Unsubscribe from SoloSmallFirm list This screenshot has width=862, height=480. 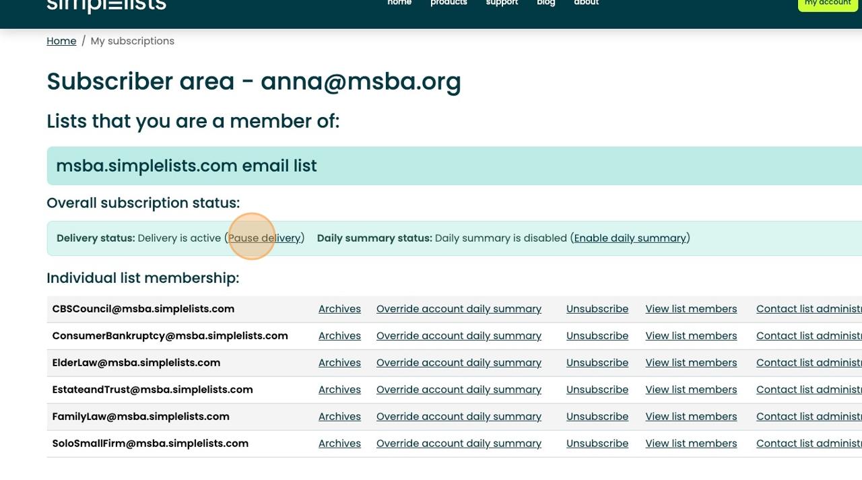point(597,444)
